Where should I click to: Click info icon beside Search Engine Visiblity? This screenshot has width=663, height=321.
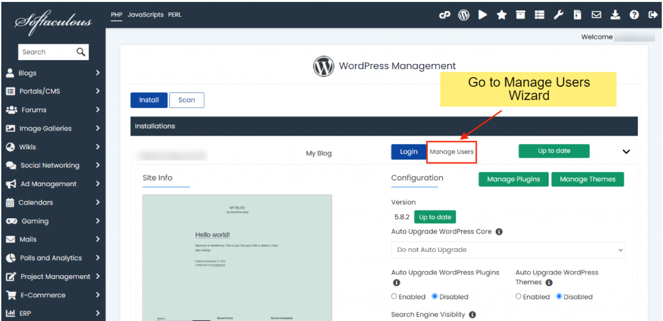pos(473,315)
